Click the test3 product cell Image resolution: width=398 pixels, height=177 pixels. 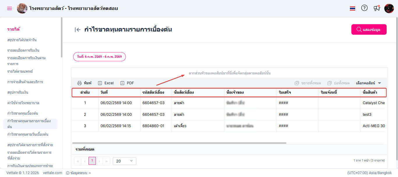374,115
